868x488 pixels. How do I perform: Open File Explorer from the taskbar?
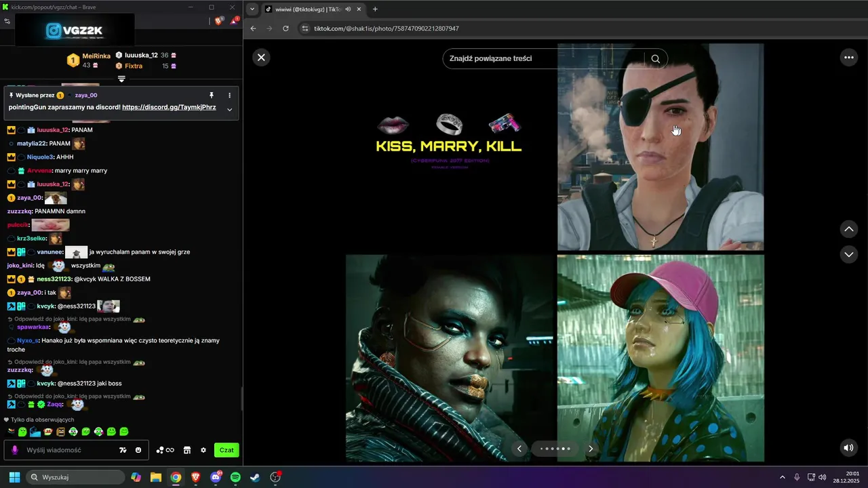pyautogui.click(x=156, y=477)
